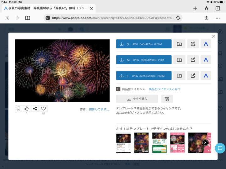
Task: Select the PARK WALKING template thumbnail
Action: (x=159, y=143)
